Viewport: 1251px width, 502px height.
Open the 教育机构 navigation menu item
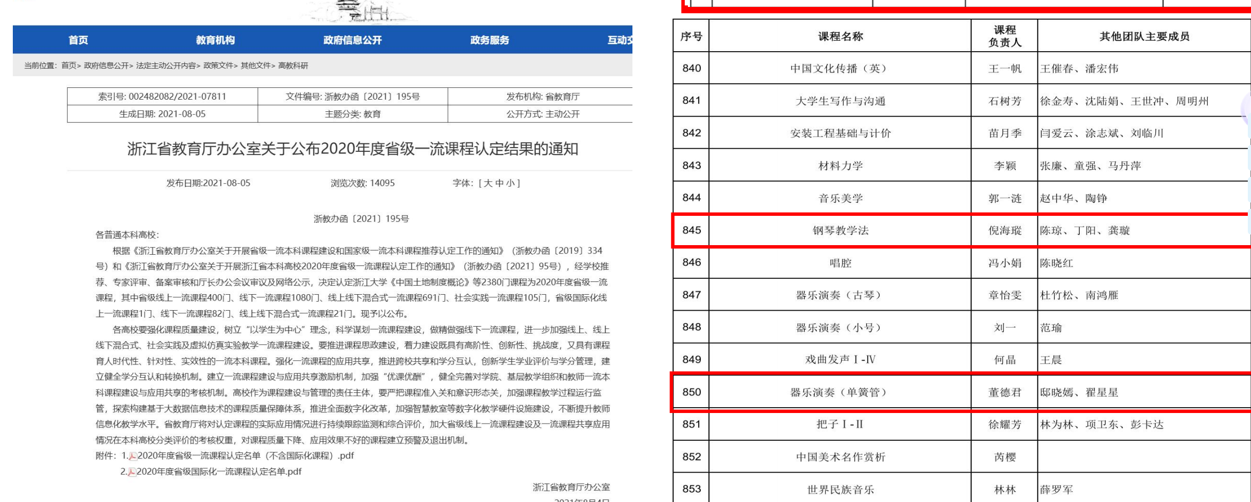coord(215,40)
